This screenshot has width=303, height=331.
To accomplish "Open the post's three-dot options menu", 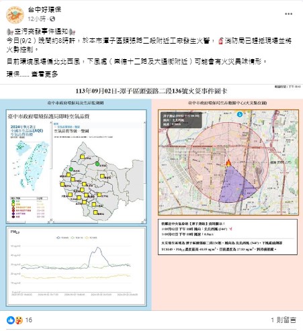I will coord(288,14).
